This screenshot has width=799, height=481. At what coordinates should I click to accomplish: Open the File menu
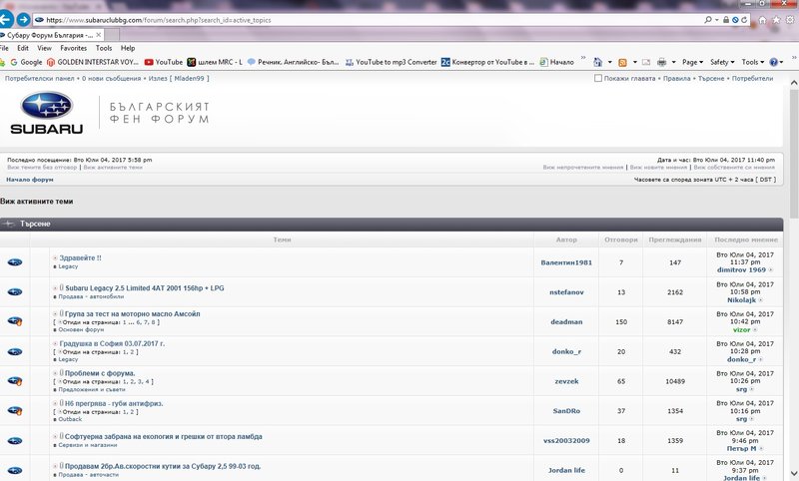[x=5, y=48]
